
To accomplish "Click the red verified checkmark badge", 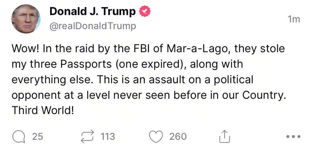I will [145, 12].
